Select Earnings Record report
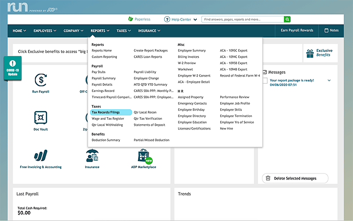Viewport: 353px width, 221px height. pyautogui.click(x=103, y=91)
